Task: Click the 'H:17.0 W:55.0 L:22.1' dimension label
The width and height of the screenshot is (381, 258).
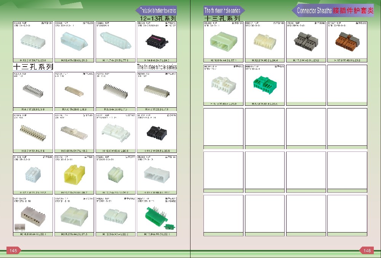Action: [x=157, y=234]
